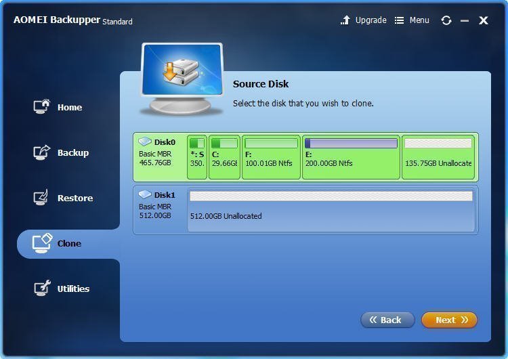This screenshot has width=508, height=359.
Task: Click the Backup sidebar icon
Action: [x=42, y=152]
